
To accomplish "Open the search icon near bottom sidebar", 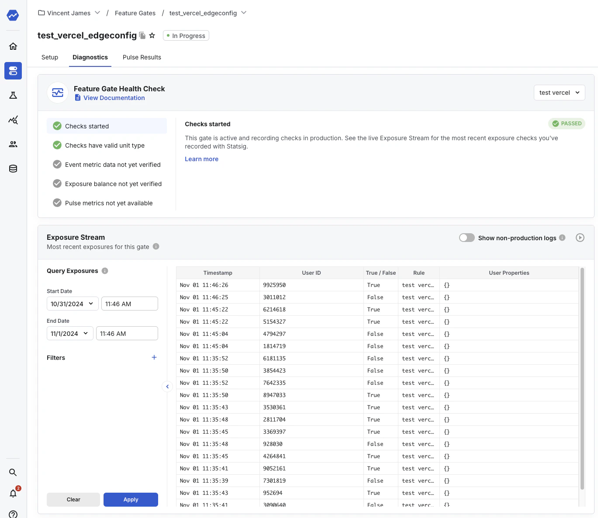I will pyautogui.click(x=13, y=472).
